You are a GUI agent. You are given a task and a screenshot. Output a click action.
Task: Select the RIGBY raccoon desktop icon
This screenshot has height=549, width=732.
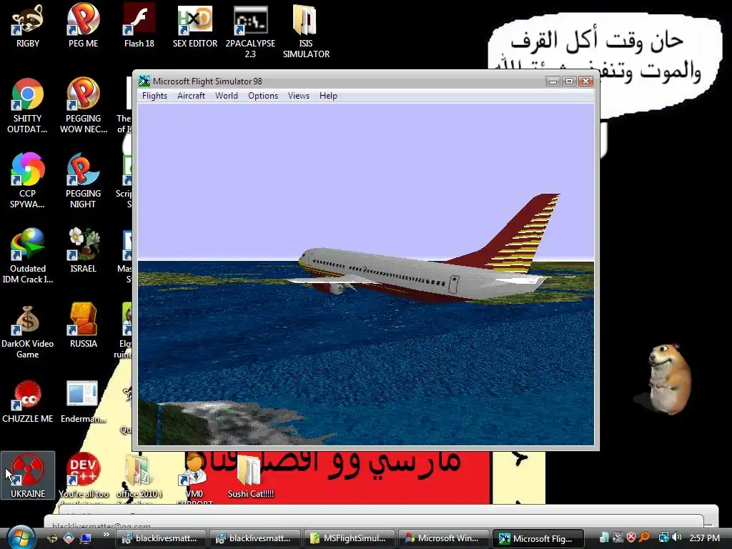point(28,26)
